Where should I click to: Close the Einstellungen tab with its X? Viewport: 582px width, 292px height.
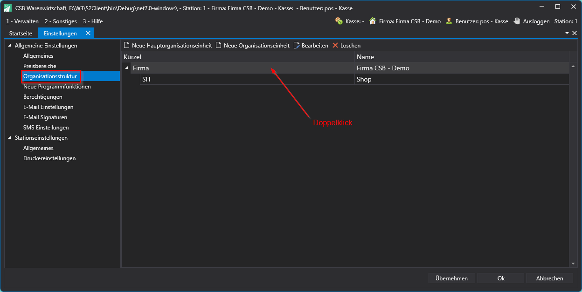(x=88, y=33)
